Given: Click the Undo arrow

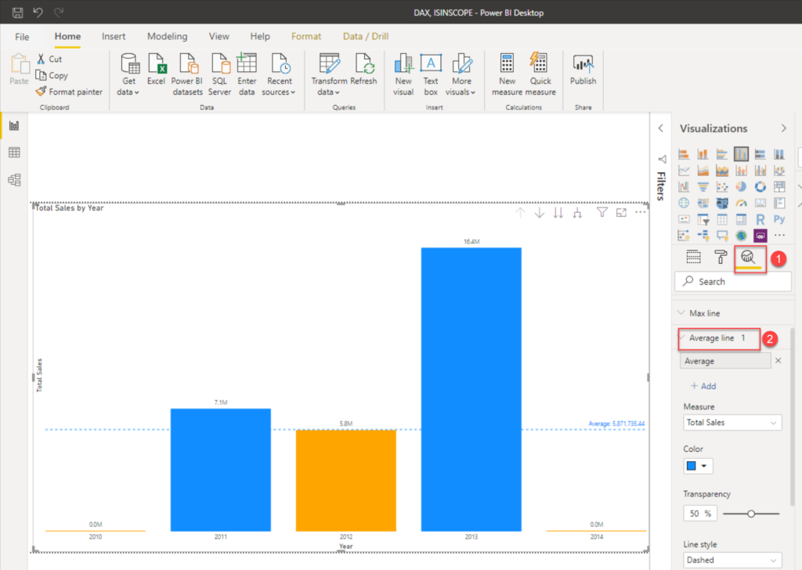Looking at the screenshot, I should point(38,13).
